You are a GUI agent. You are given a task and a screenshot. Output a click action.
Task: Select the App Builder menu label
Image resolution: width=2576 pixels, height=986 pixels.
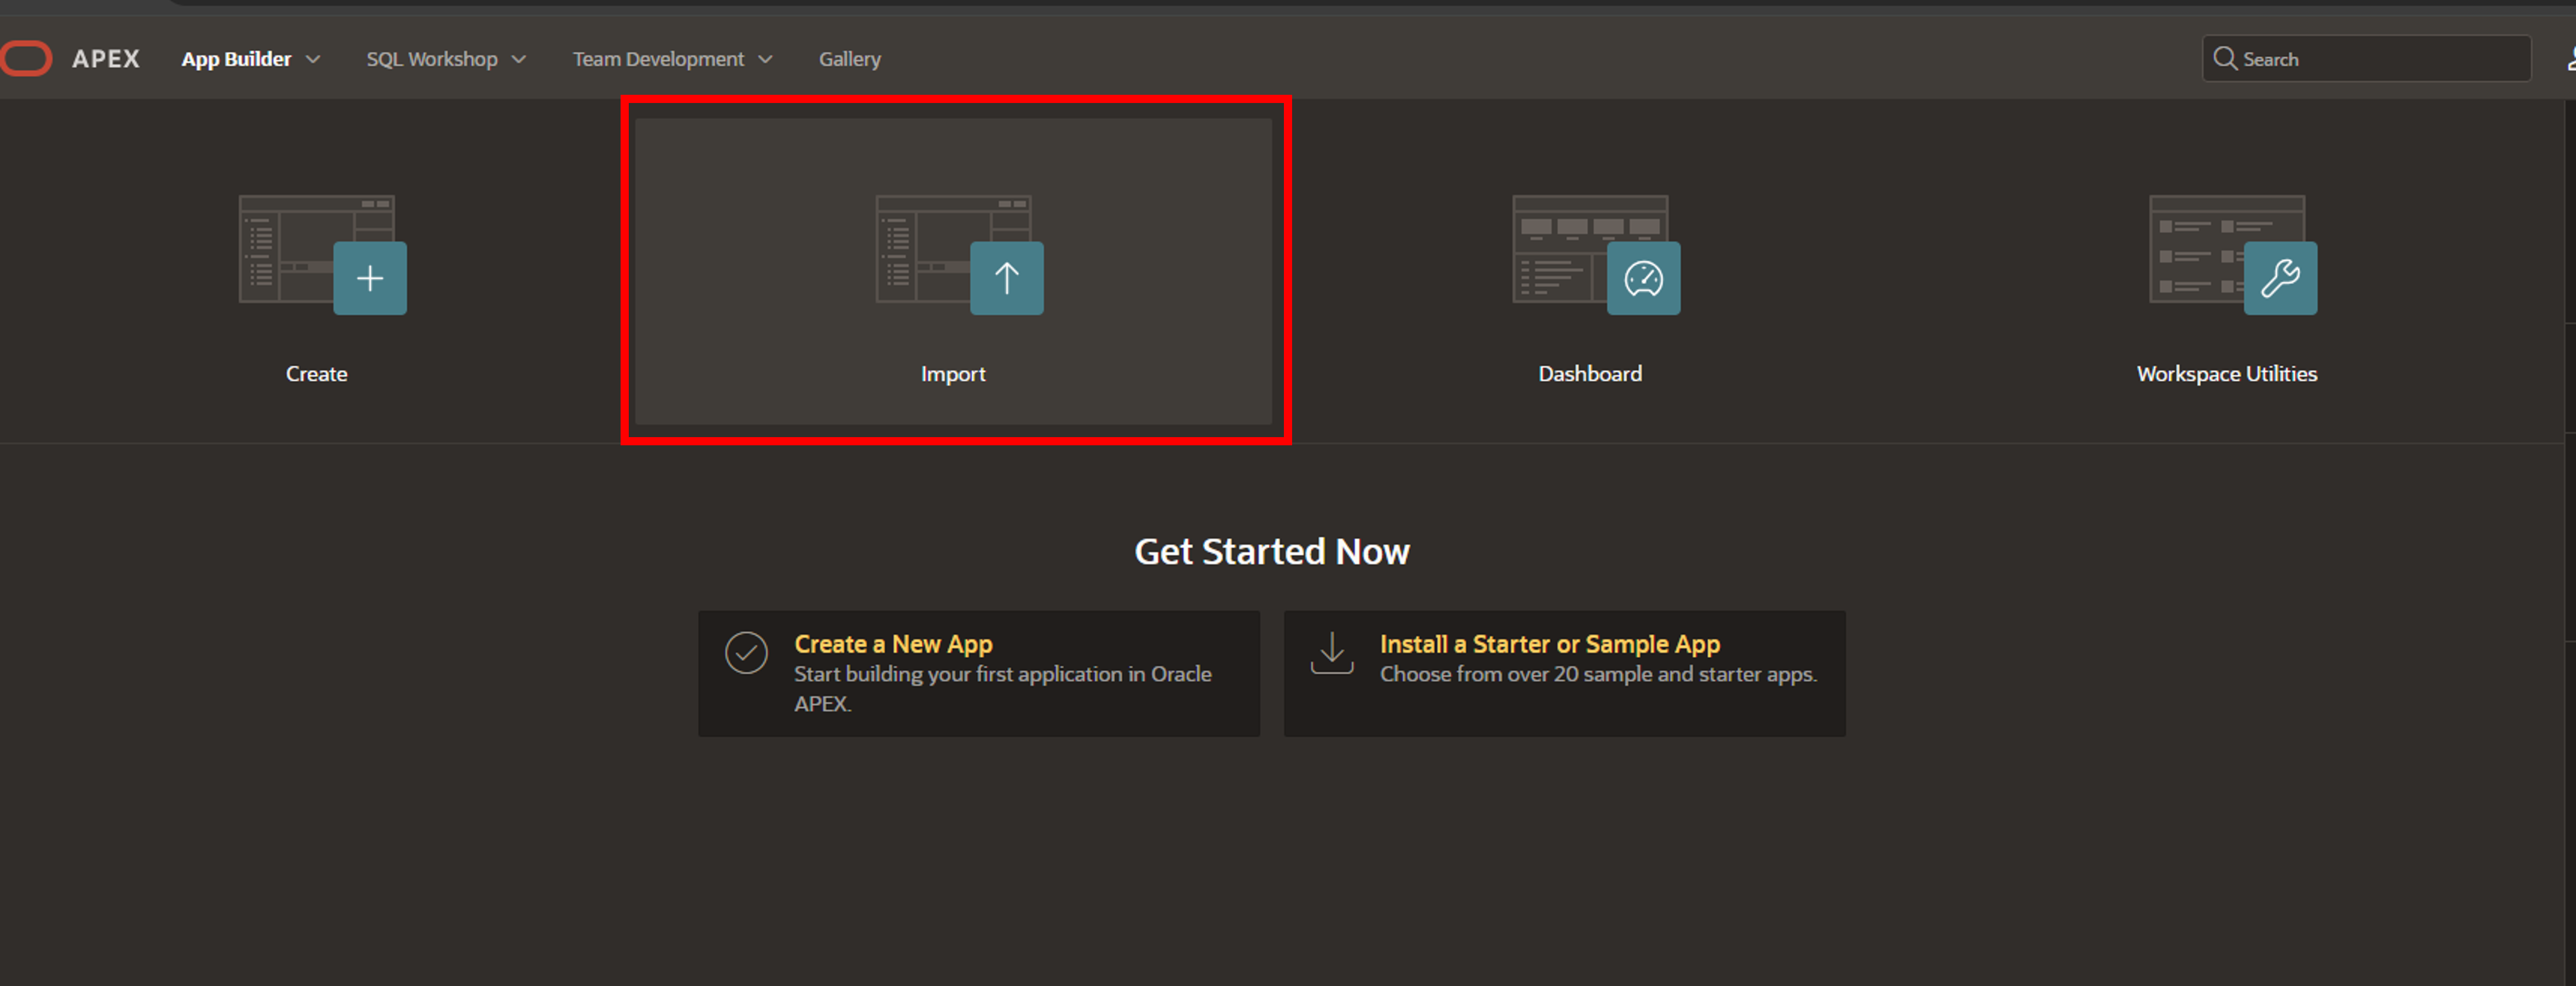click(236, 59)
